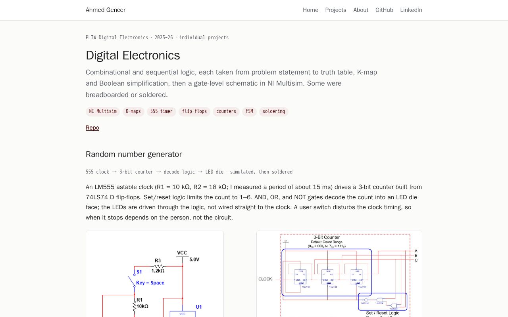
Task: Click the 555 clock pipeline caption
Action: (189, 172)
